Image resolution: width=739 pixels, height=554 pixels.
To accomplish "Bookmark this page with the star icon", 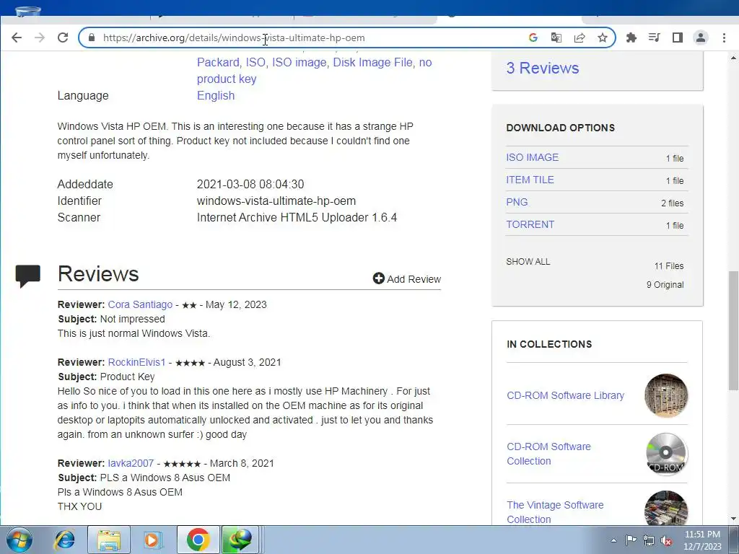I will [x=603, y=38].
